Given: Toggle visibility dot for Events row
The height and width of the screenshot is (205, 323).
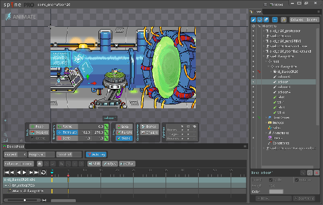Looking at the screenshot, I should pos(254,138).
